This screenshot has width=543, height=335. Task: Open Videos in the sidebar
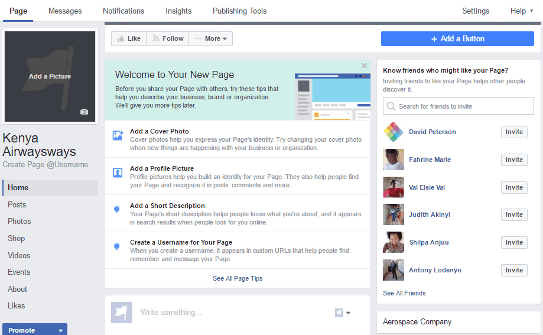coord(19,255)
